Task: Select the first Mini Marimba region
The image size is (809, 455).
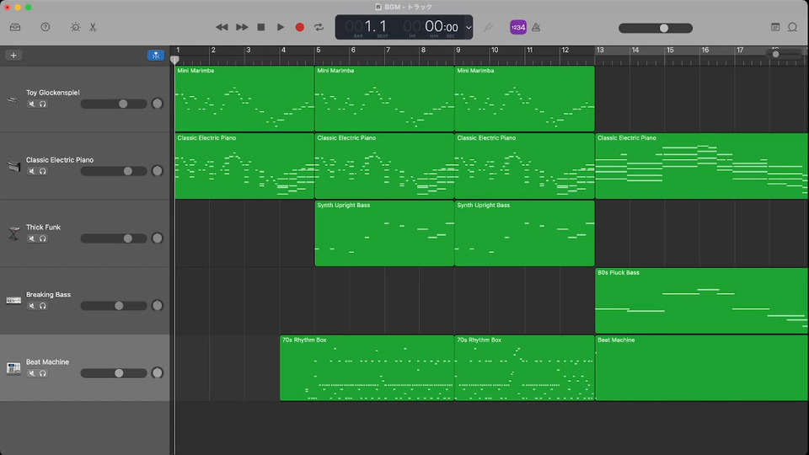Action: pyautogui.click(x=244, y=99)
